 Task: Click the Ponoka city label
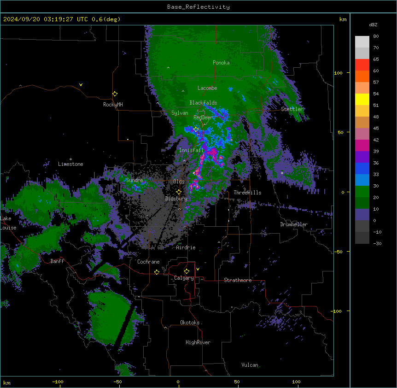click(x=221, y=63)
